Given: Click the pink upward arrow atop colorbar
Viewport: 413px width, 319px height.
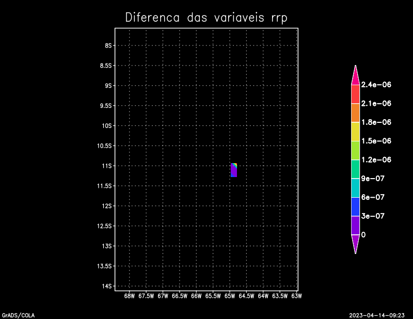Looking at the screenshot, I should coord(355,75).
